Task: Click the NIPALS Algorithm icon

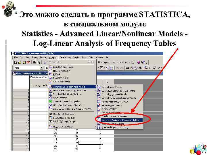Action: (x=99, y=102)
